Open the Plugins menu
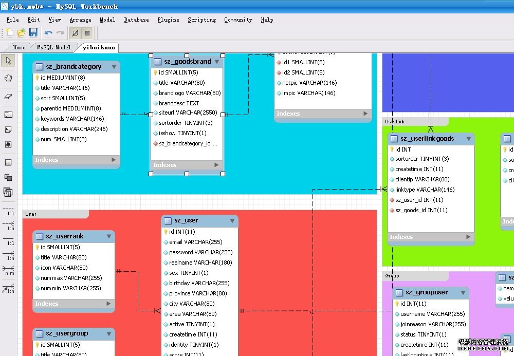 click(168, 20)
